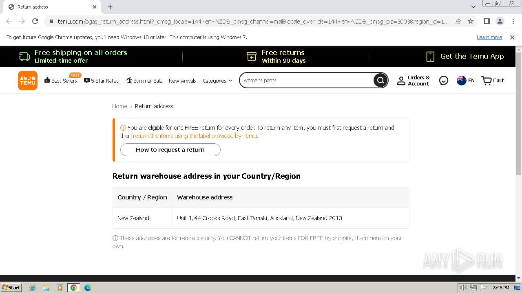522x293 pixels.
Task: Dismiss the Chrome update notification bar
Action: (x=512, y=37)
